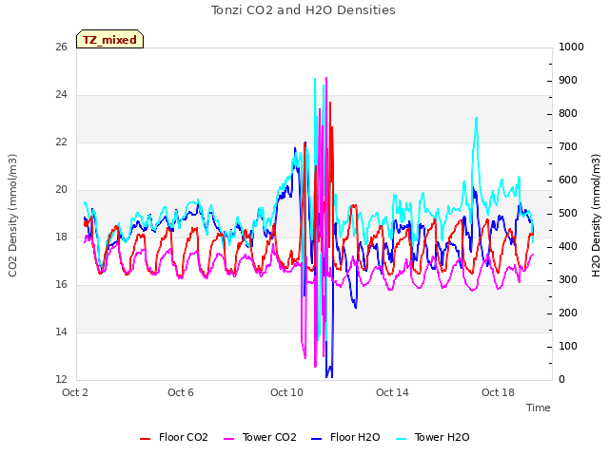
Task: Click the TZ_mixed annotation label
Action: pyautogui.click(x=110, y=39)
